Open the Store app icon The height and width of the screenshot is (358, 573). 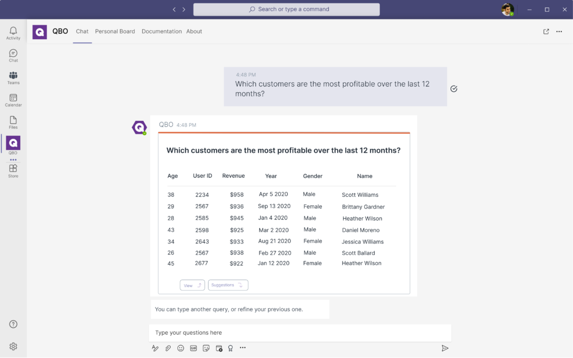tap(13, 171)
